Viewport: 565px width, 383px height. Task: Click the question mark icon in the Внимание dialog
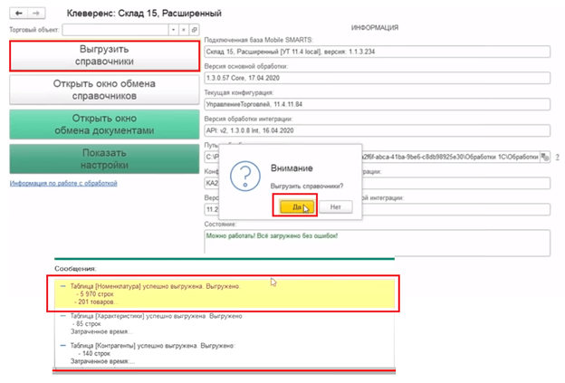point(242,176)
